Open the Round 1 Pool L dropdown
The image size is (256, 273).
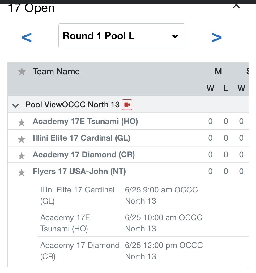(122, 36)
